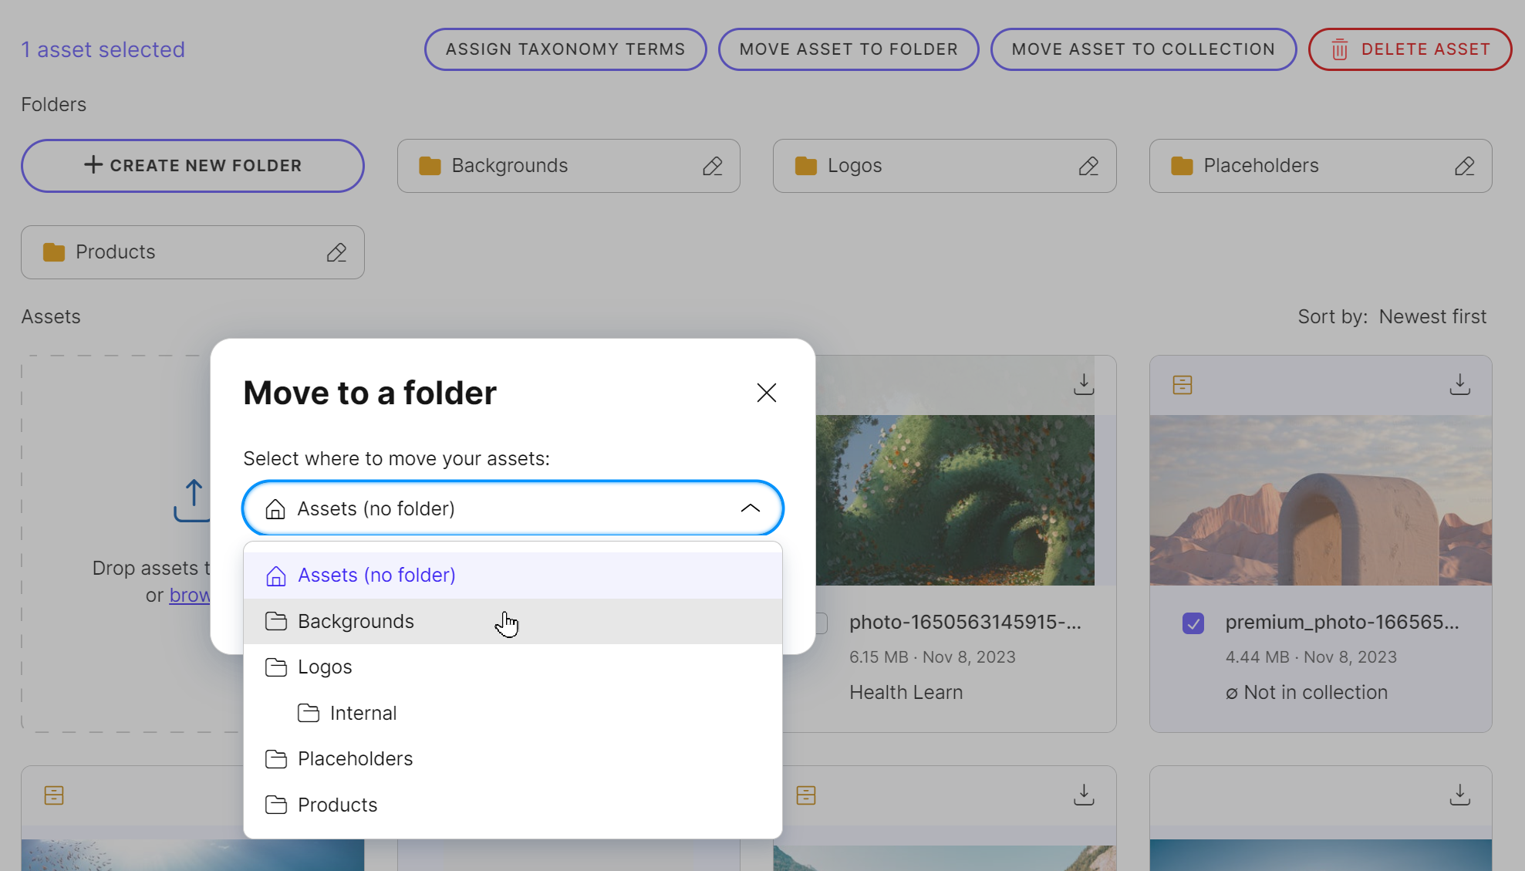Close the Move to a folder dialog
The height and width of the screenshot is (871, 1525).
pos(766,393)
